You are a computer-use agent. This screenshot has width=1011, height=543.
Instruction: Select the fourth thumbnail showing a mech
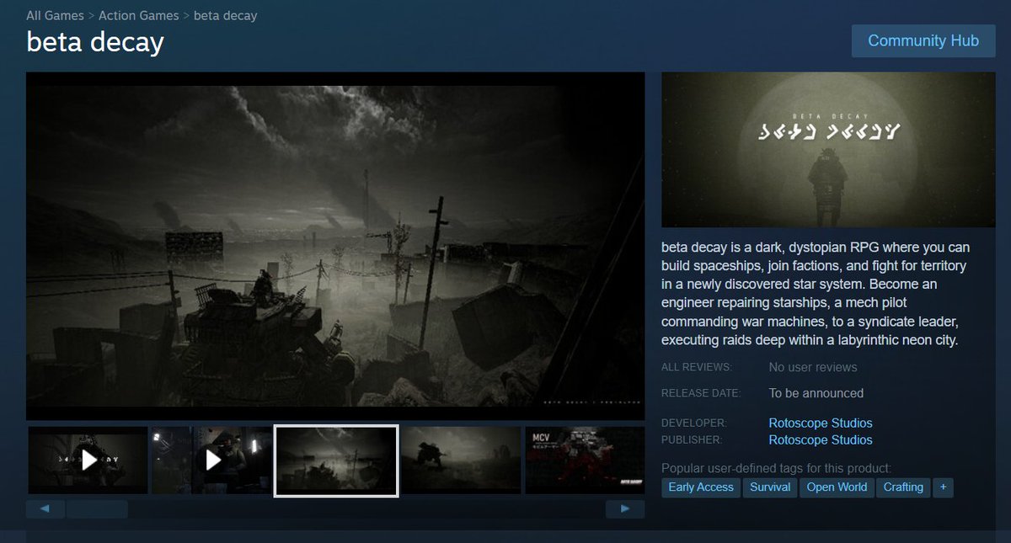(x=461, y=460)
